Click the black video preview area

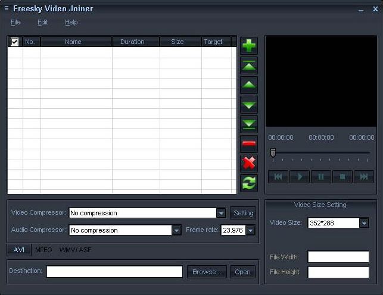[x=321, y=81]
